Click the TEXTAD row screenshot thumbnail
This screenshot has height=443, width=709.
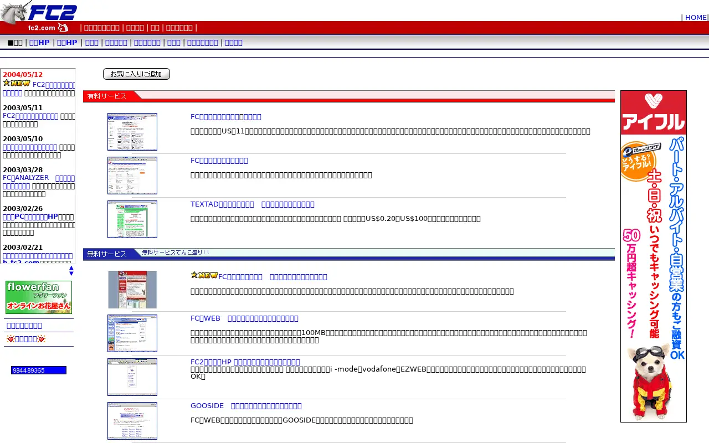132,219
